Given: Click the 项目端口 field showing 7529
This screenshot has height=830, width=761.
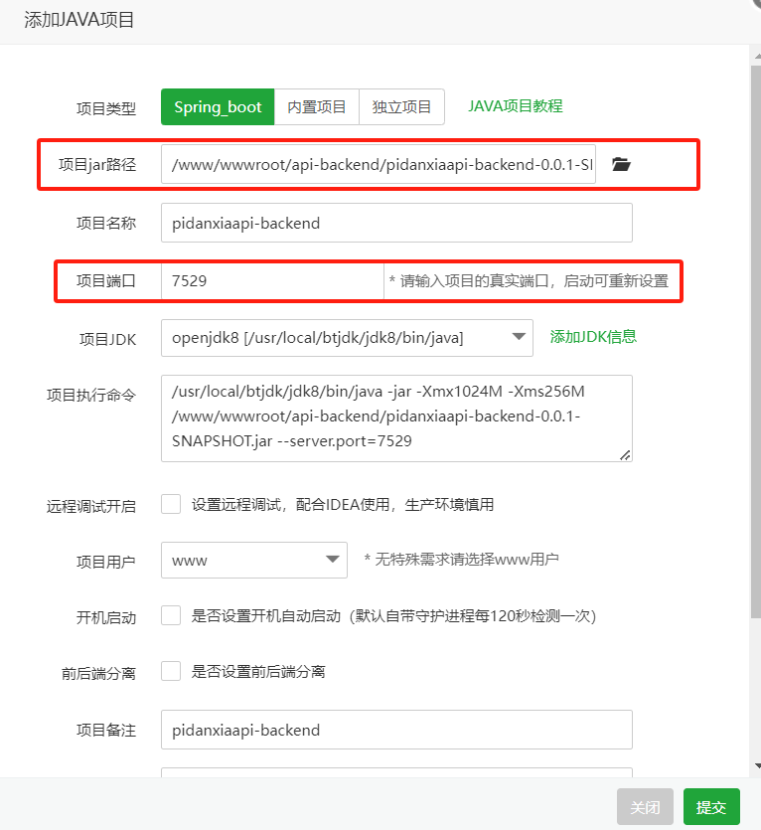Looking at the screenshot, I should (x=271, y=281).
